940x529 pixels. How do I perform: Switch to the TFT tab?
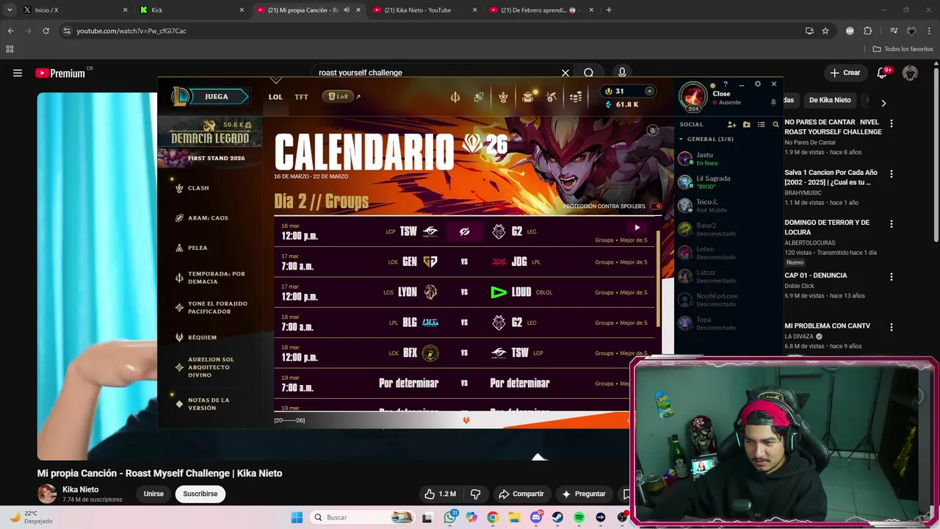click(x=301, y=97)
